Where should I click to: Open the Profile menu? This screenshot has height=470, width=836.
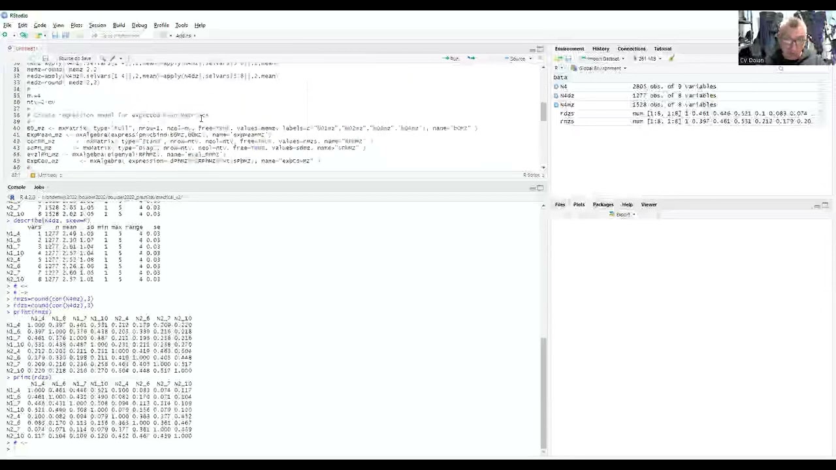[161, 25]
